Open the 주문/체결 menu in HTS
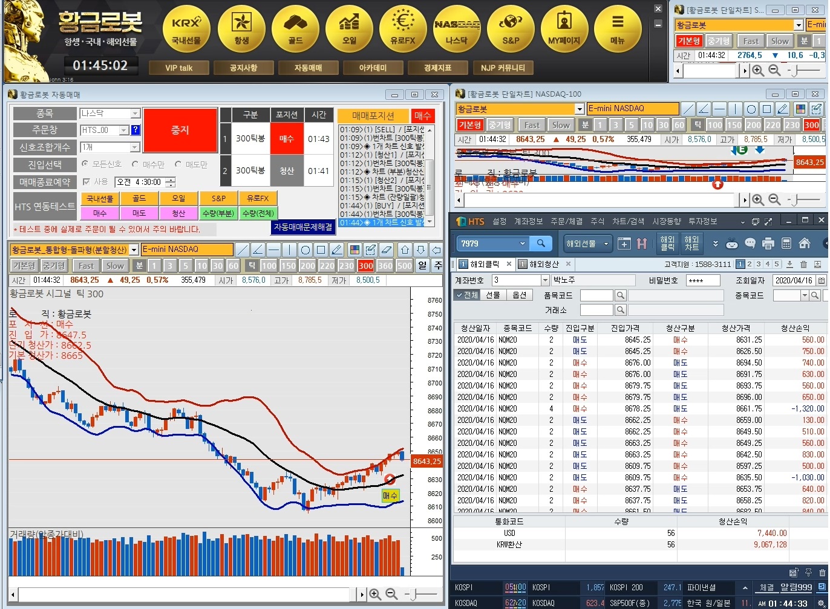The width and height of the screenshot is (830, 609). coord(567,221)
